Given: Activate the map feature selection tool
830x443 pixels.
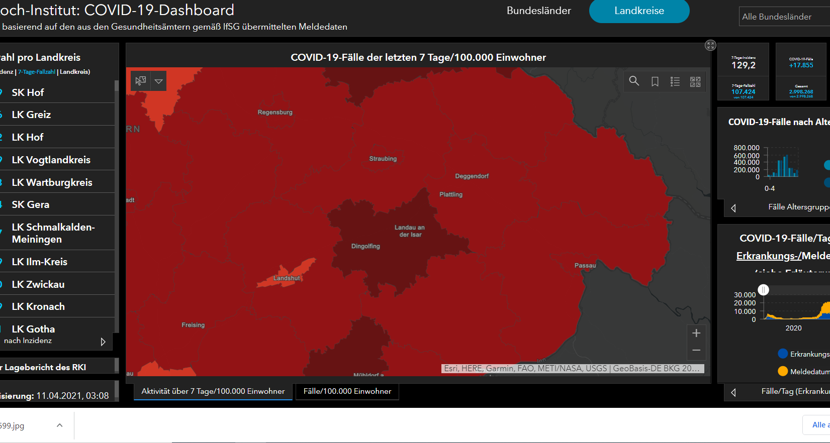Looking at the screenshot, I should [x=141, y=81].
